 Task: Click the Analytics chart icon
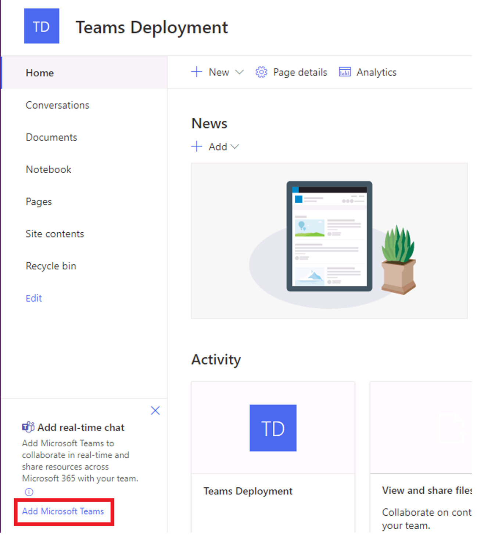tap(345, 72)
